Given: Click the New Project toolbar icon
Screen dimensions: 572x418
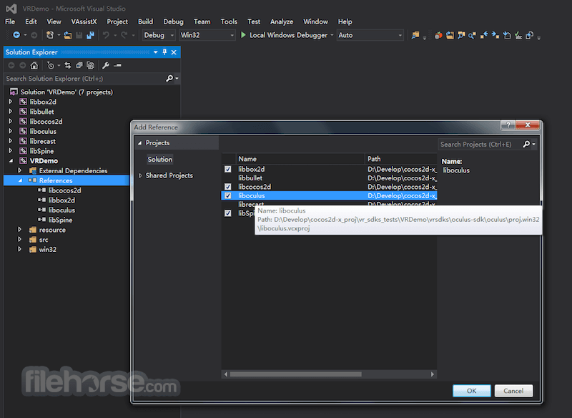Looking at the screenshot, I should 50,35.
